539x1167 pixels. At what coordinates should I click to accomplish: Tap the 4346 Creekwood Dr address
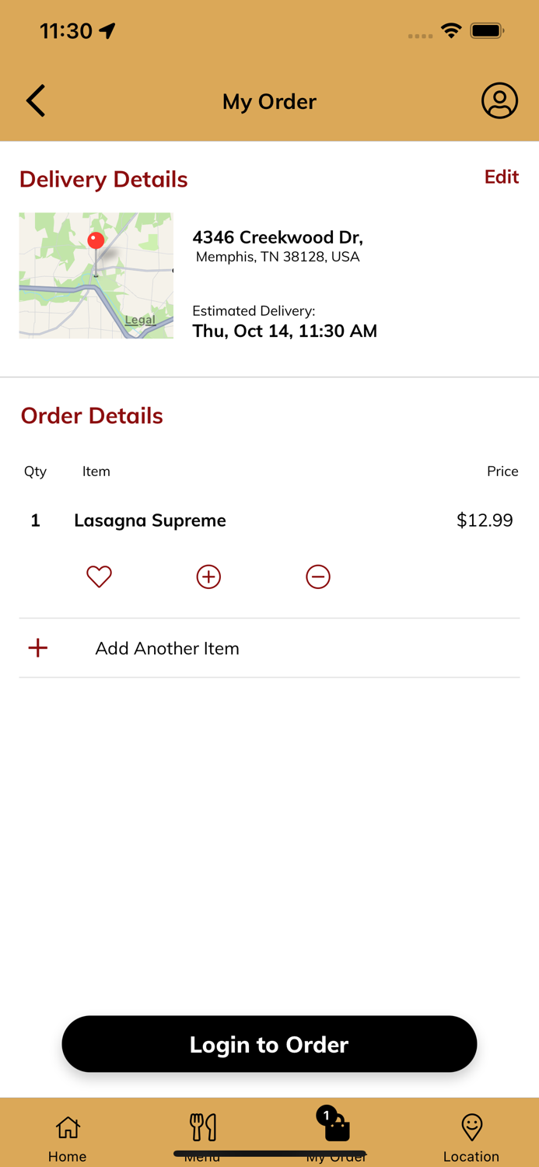coord(278,237)
